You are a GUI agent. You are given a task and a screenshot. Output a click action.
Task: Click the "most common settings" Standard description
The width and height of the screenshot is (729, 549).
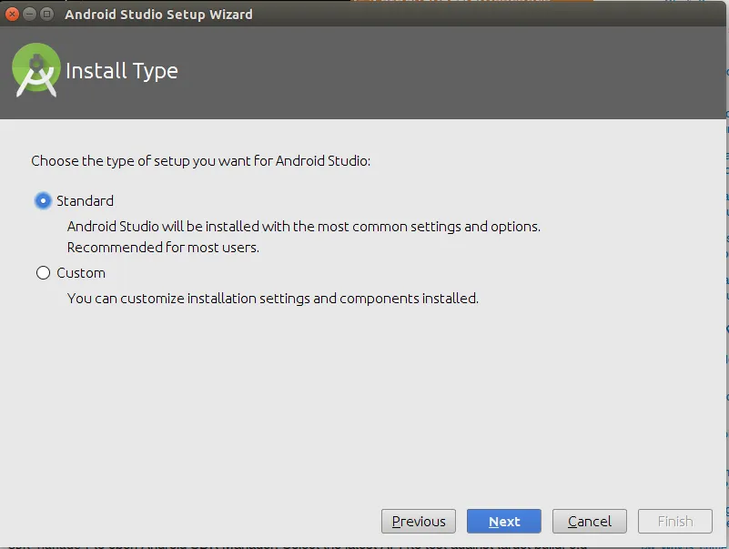click(x=303, y=227)
